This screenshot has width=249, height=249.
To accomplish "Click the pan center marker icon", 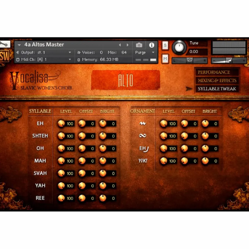I will [x=190, y=60].
